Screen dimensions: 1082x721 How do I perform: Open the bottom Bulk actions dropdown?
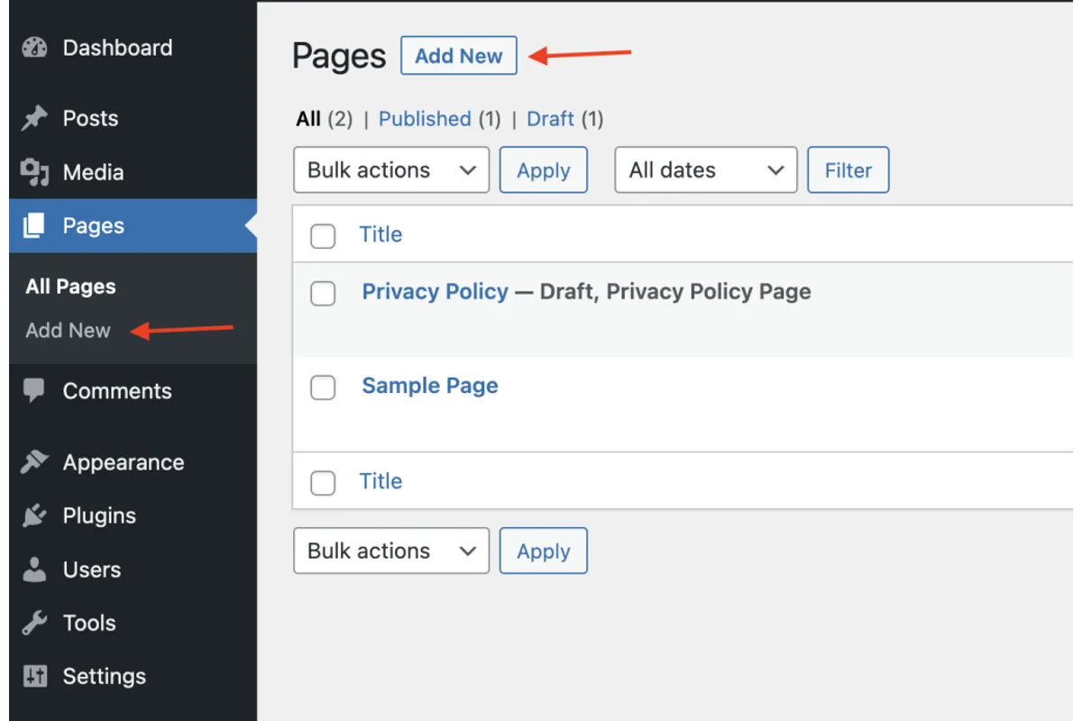[391, 551]
